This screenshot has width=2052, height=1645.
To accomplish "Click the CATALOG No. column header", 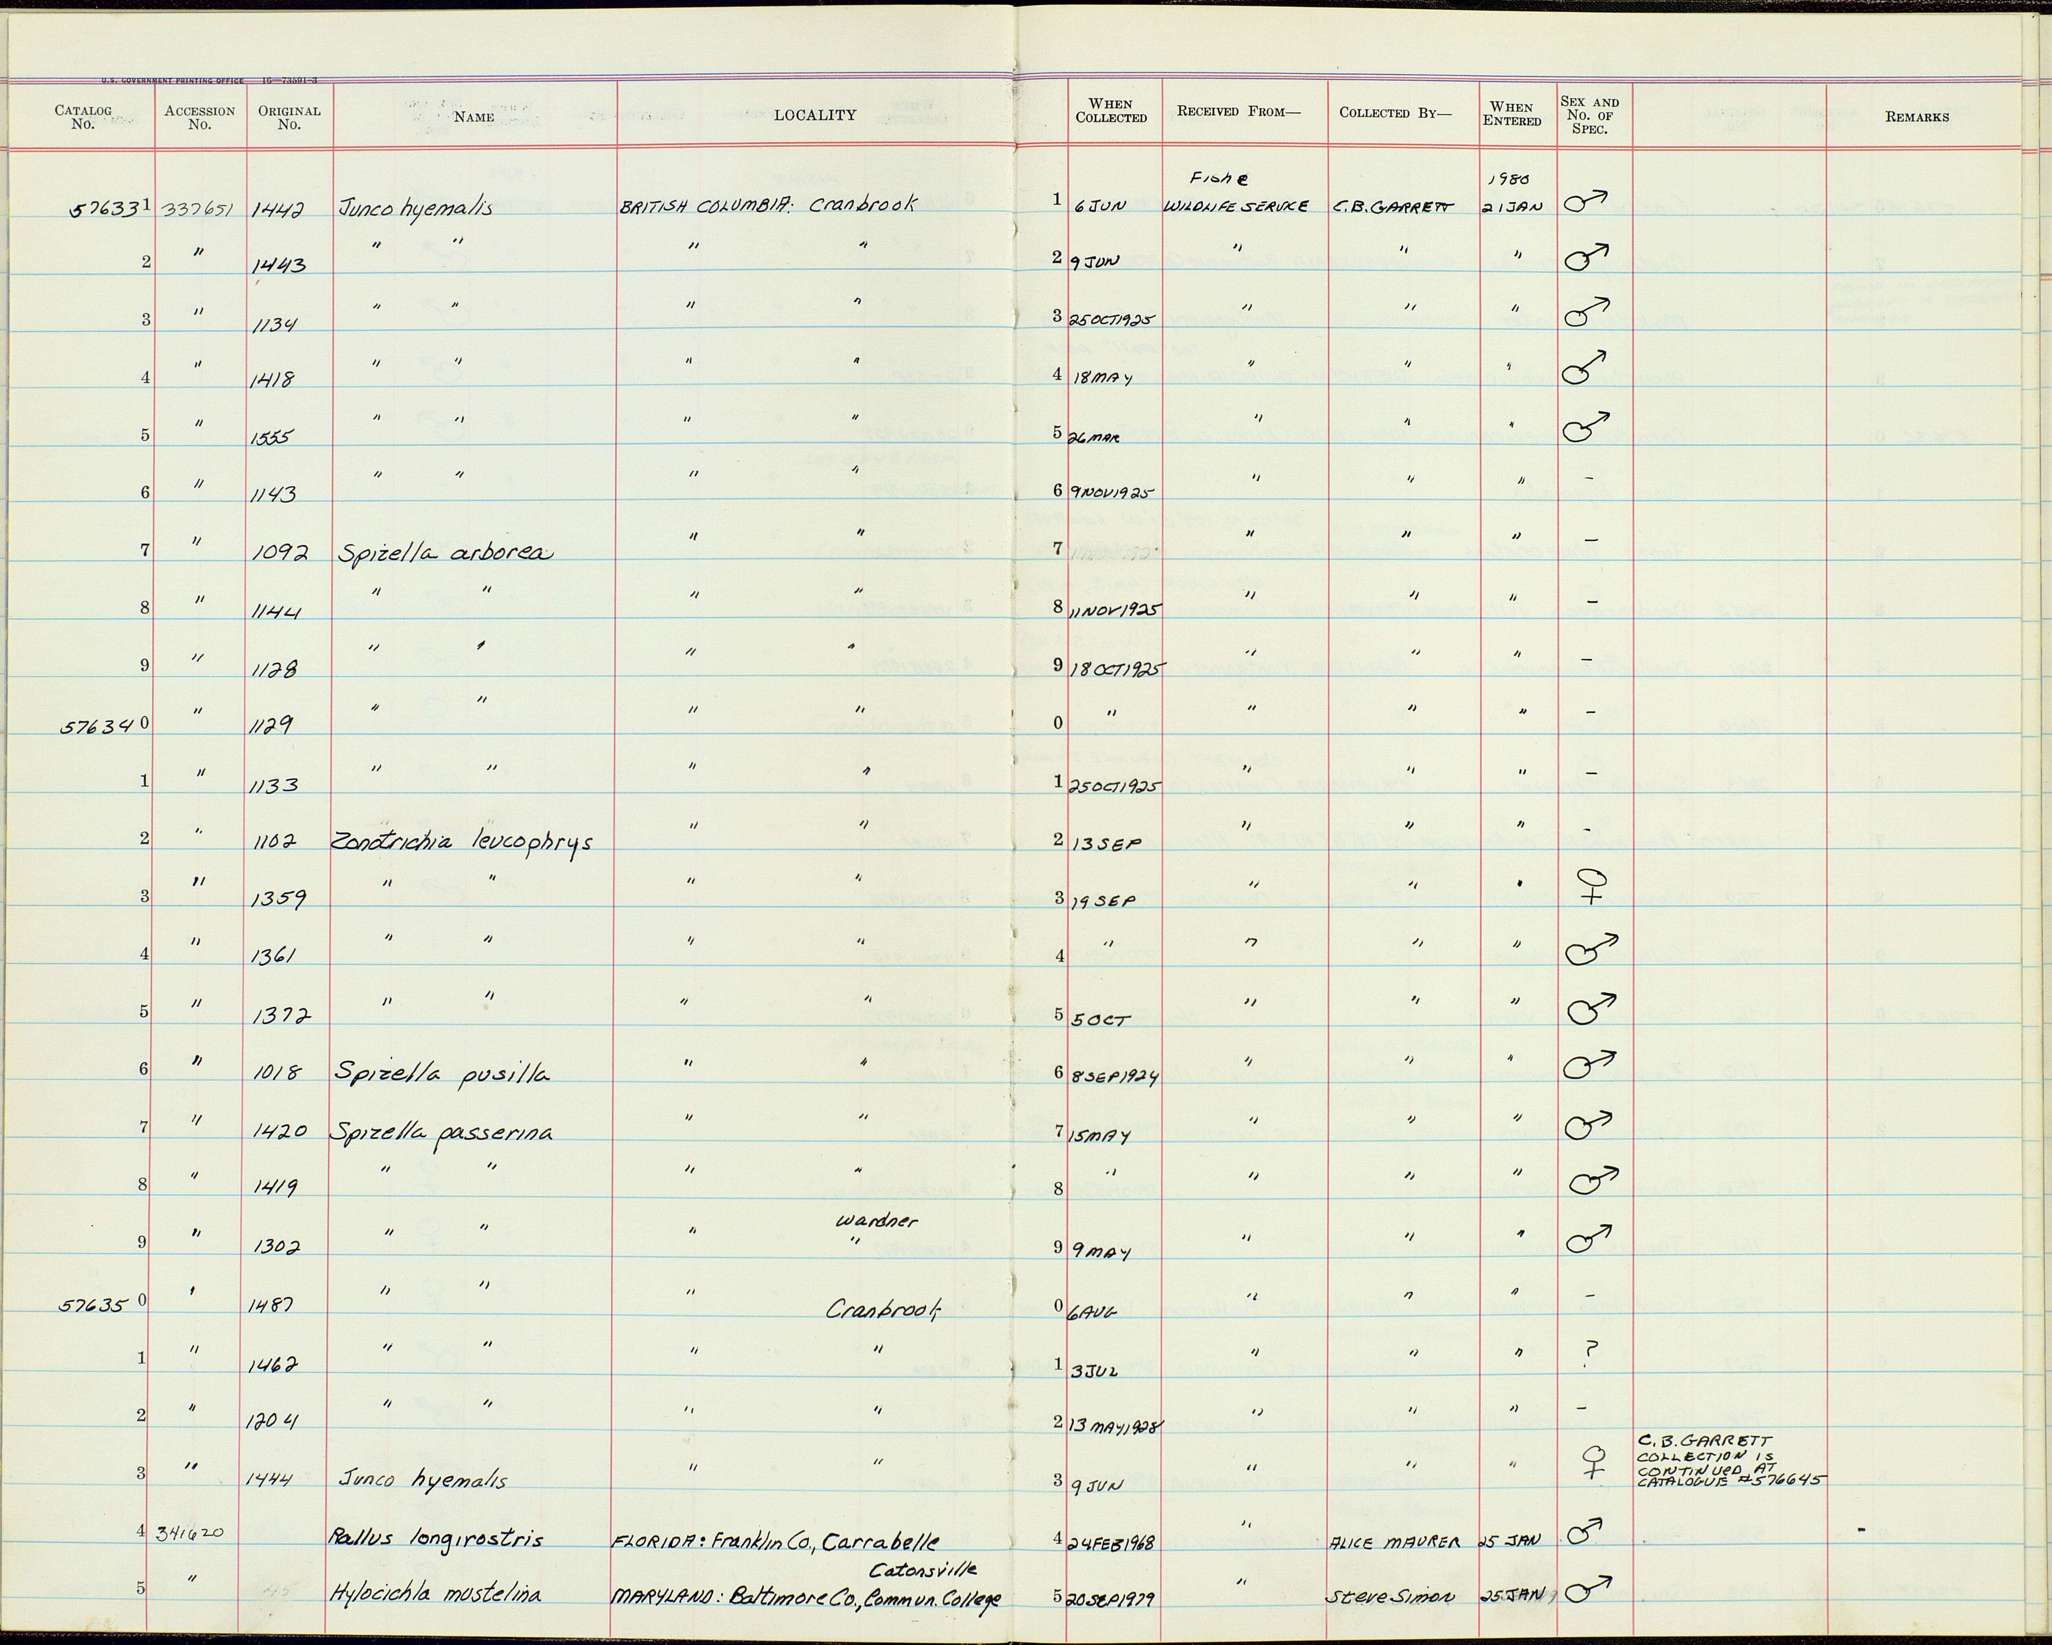I will (83, 117).
